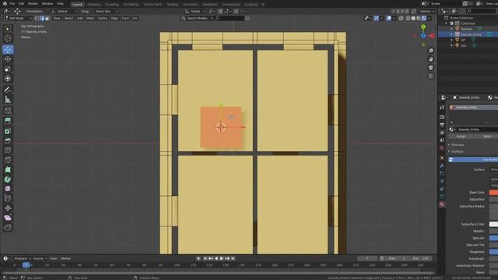Select the Shear tool

(8, 218)
